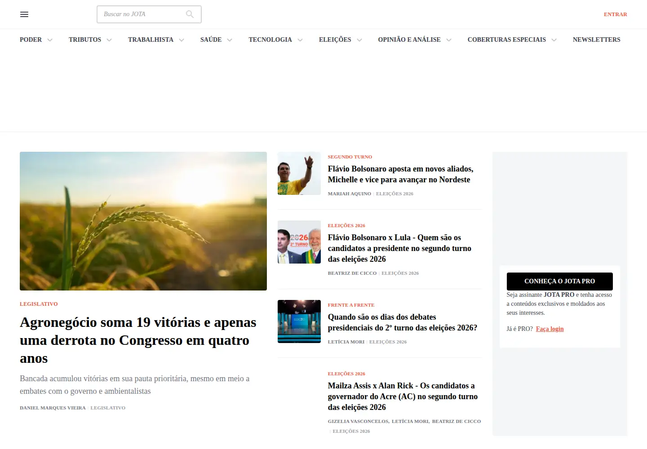
Task: Click author Letícia Mori under debates article
Action: pyautogui.click(x=346, y=342)
